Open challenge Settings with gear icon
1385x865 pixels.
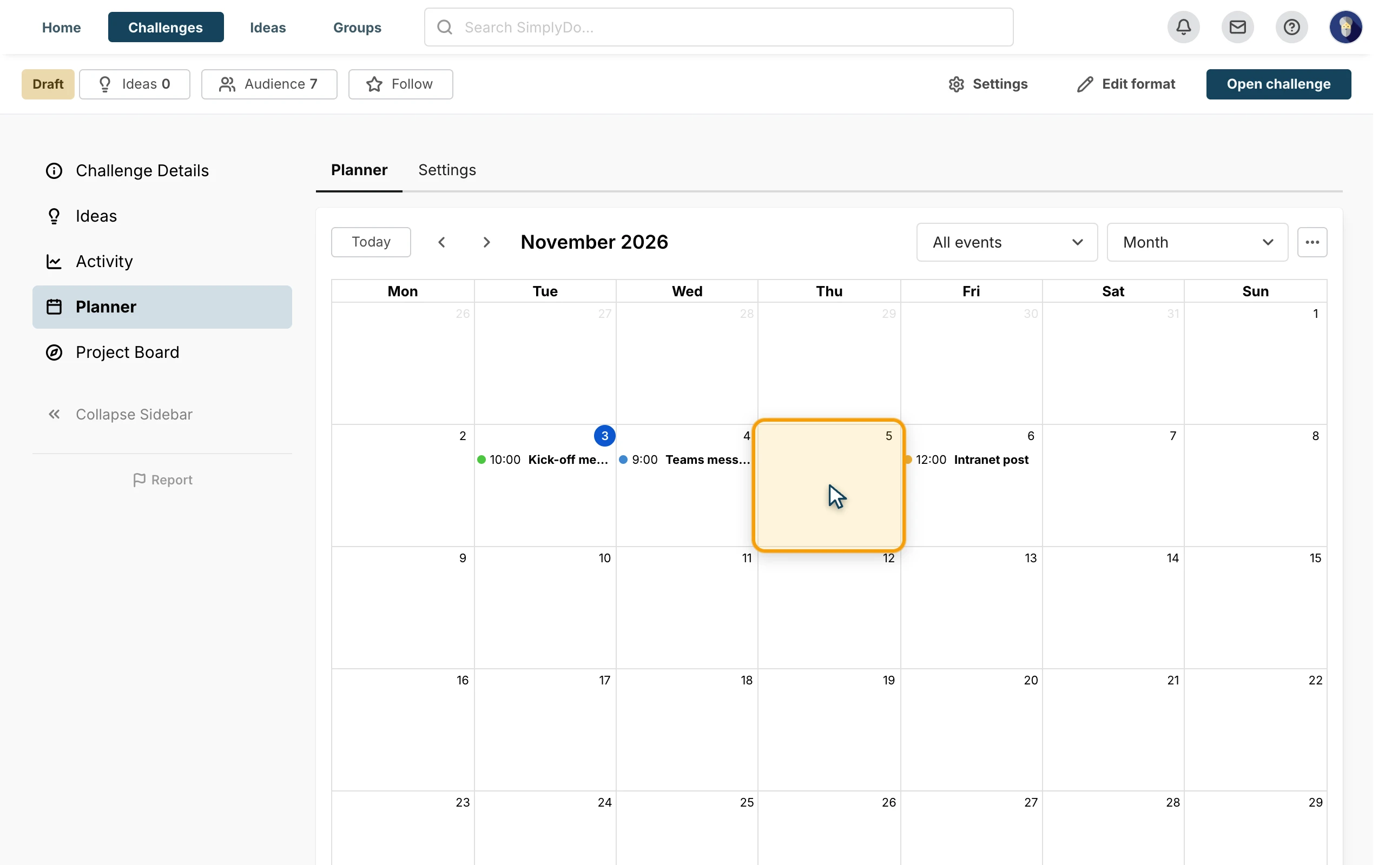click(988, 84)
